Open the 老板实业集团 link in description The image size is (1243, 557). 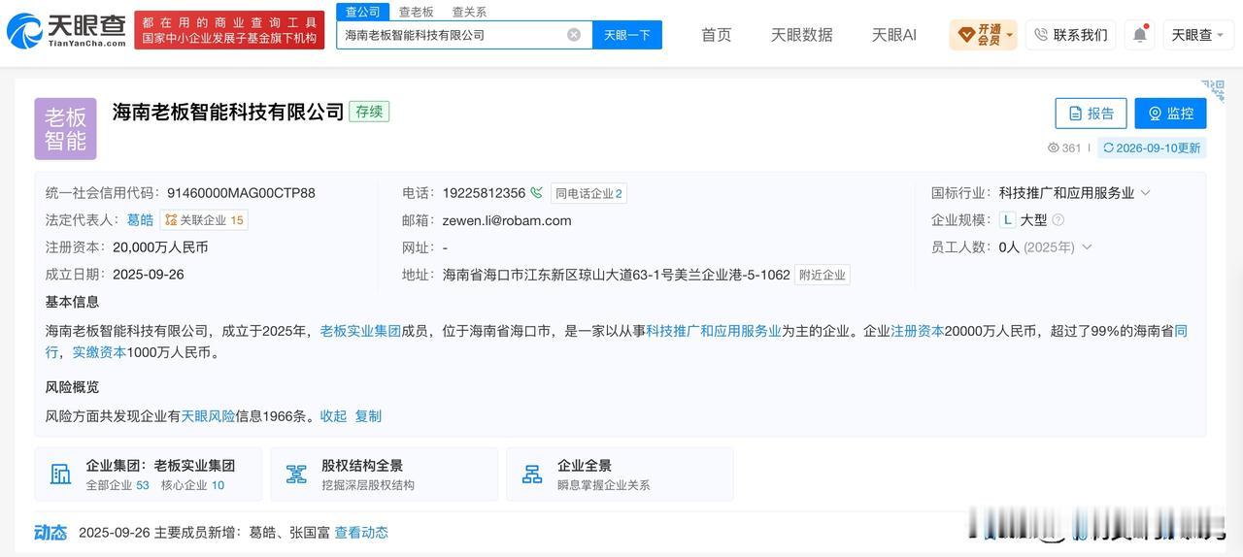click(360, 331)
